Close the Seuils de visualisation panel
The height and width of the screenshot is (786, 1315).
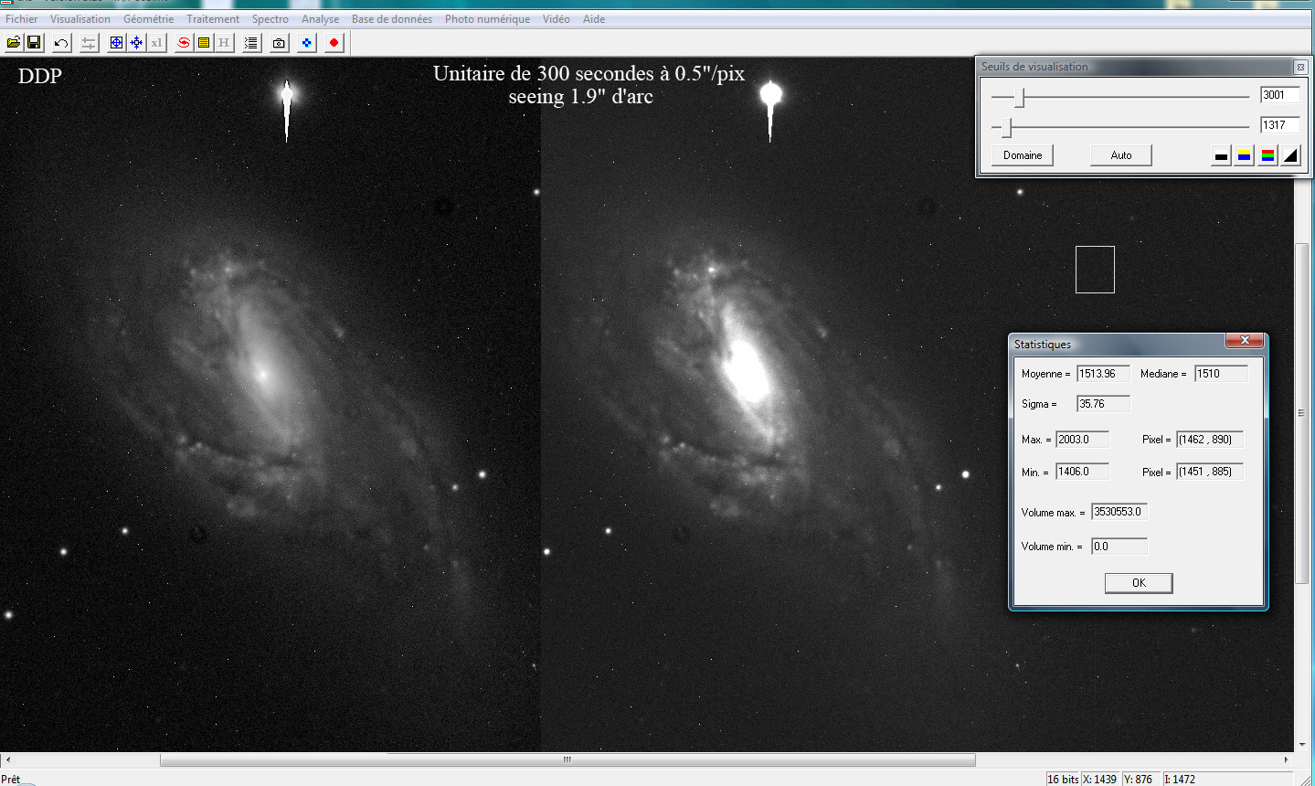pyautogui.click(x=1300, y=67)
